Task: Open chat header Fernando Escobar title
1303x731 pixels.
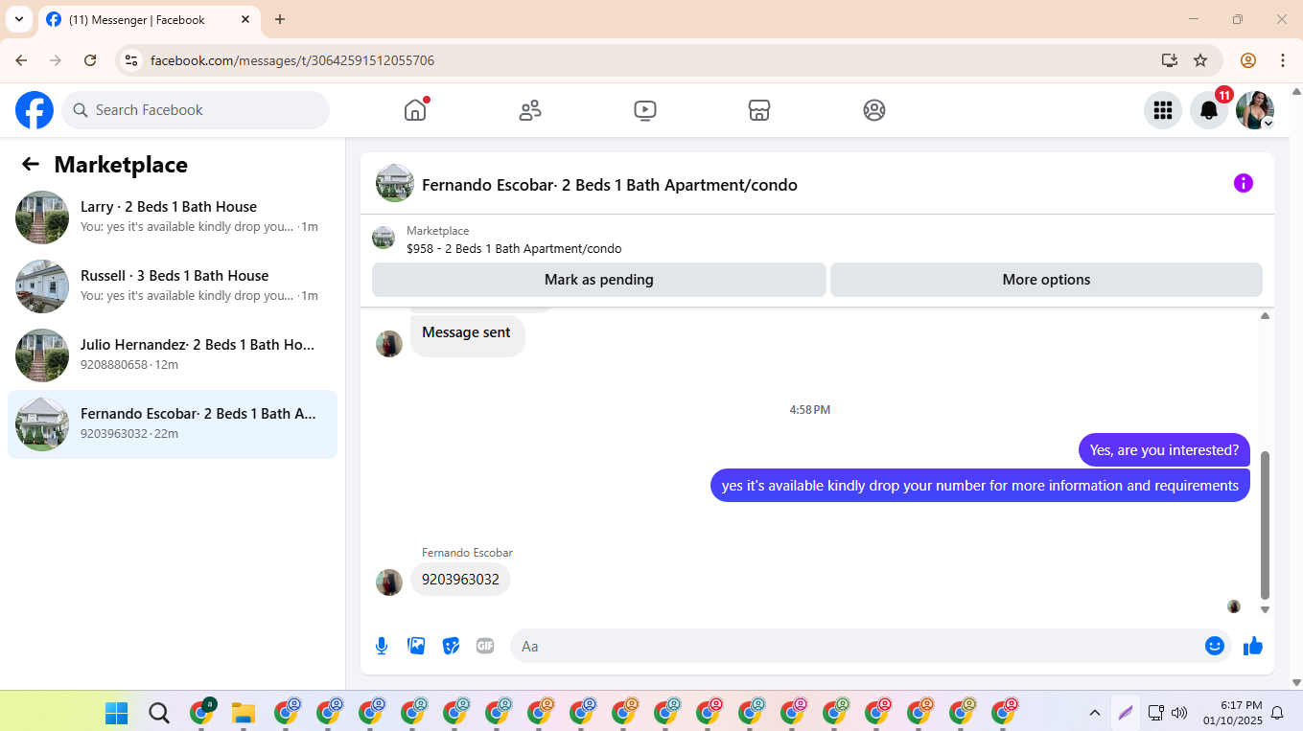Action: tap(610, 185)
